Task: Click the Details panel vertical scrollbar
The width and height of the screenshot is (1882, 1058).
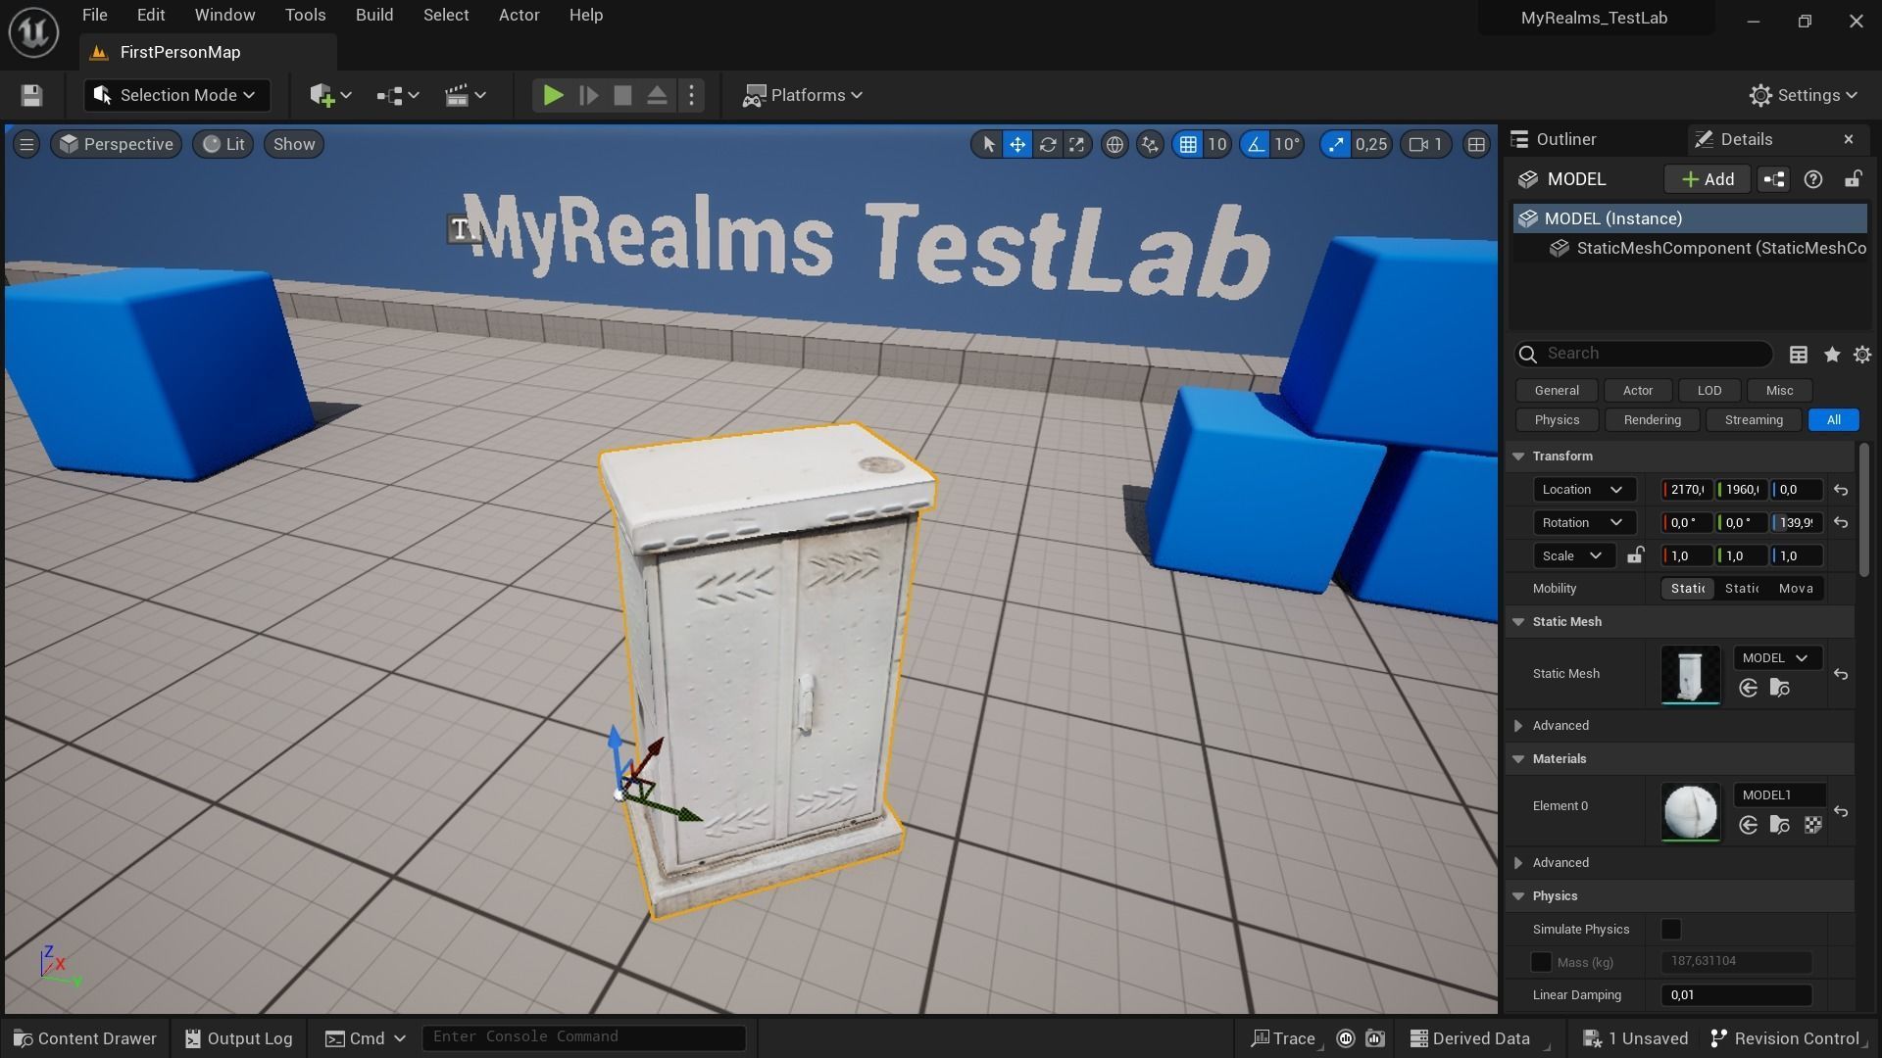Action: pos(1864,509)
